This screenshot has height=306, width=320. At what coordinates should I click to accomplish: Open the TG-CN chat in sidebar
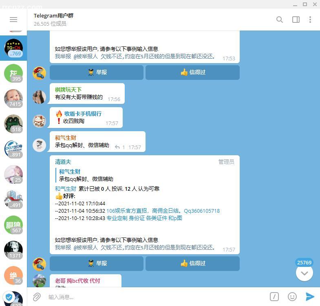click(13, 48)
